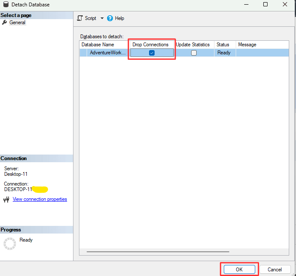Open the Script dropdown arrow

tap(102, 18)
